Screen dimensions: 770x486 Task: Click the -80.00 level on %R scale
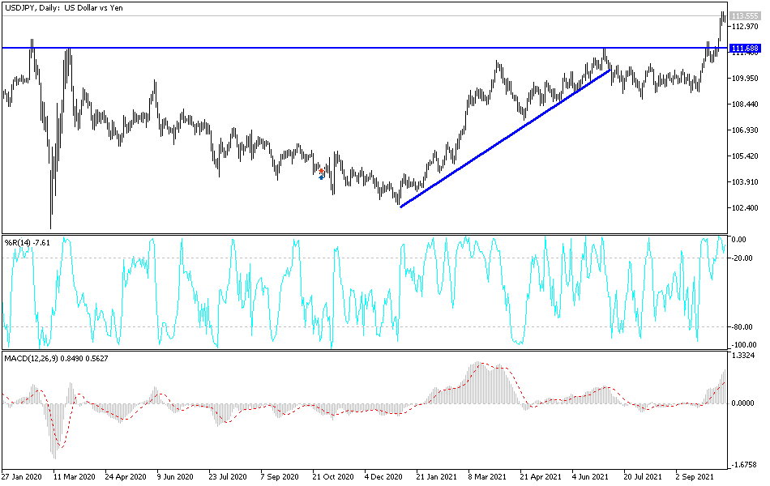pyautogui.click(x=742, y=327)
